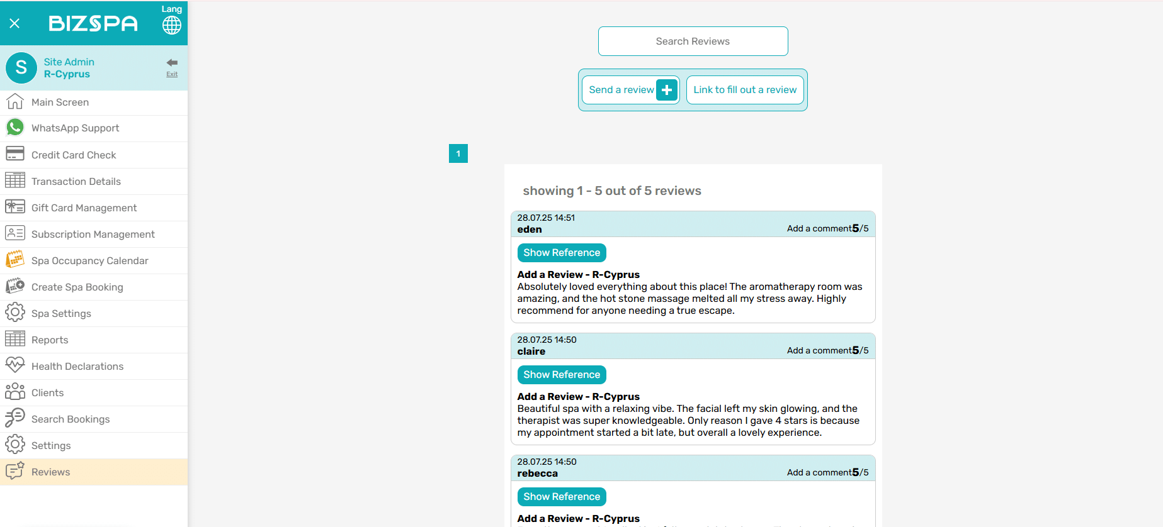Go to Clients in sidebar
The height and width of the screenshot is (527, 1163).
(47, 393)
